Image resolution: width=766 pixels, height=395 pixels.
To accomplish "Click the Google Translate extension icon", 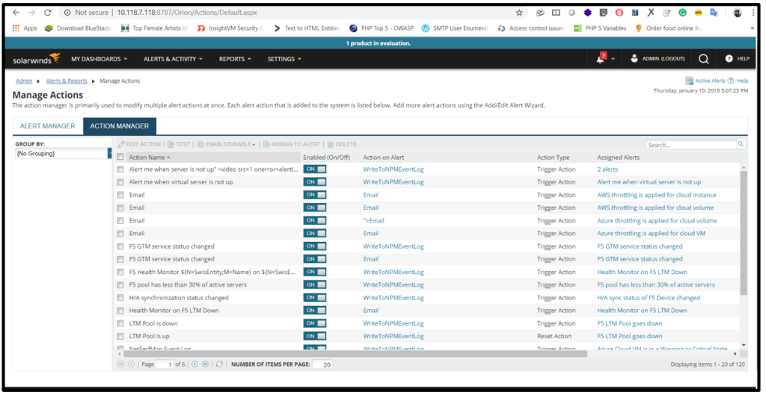I will click(x=714, y=13).
